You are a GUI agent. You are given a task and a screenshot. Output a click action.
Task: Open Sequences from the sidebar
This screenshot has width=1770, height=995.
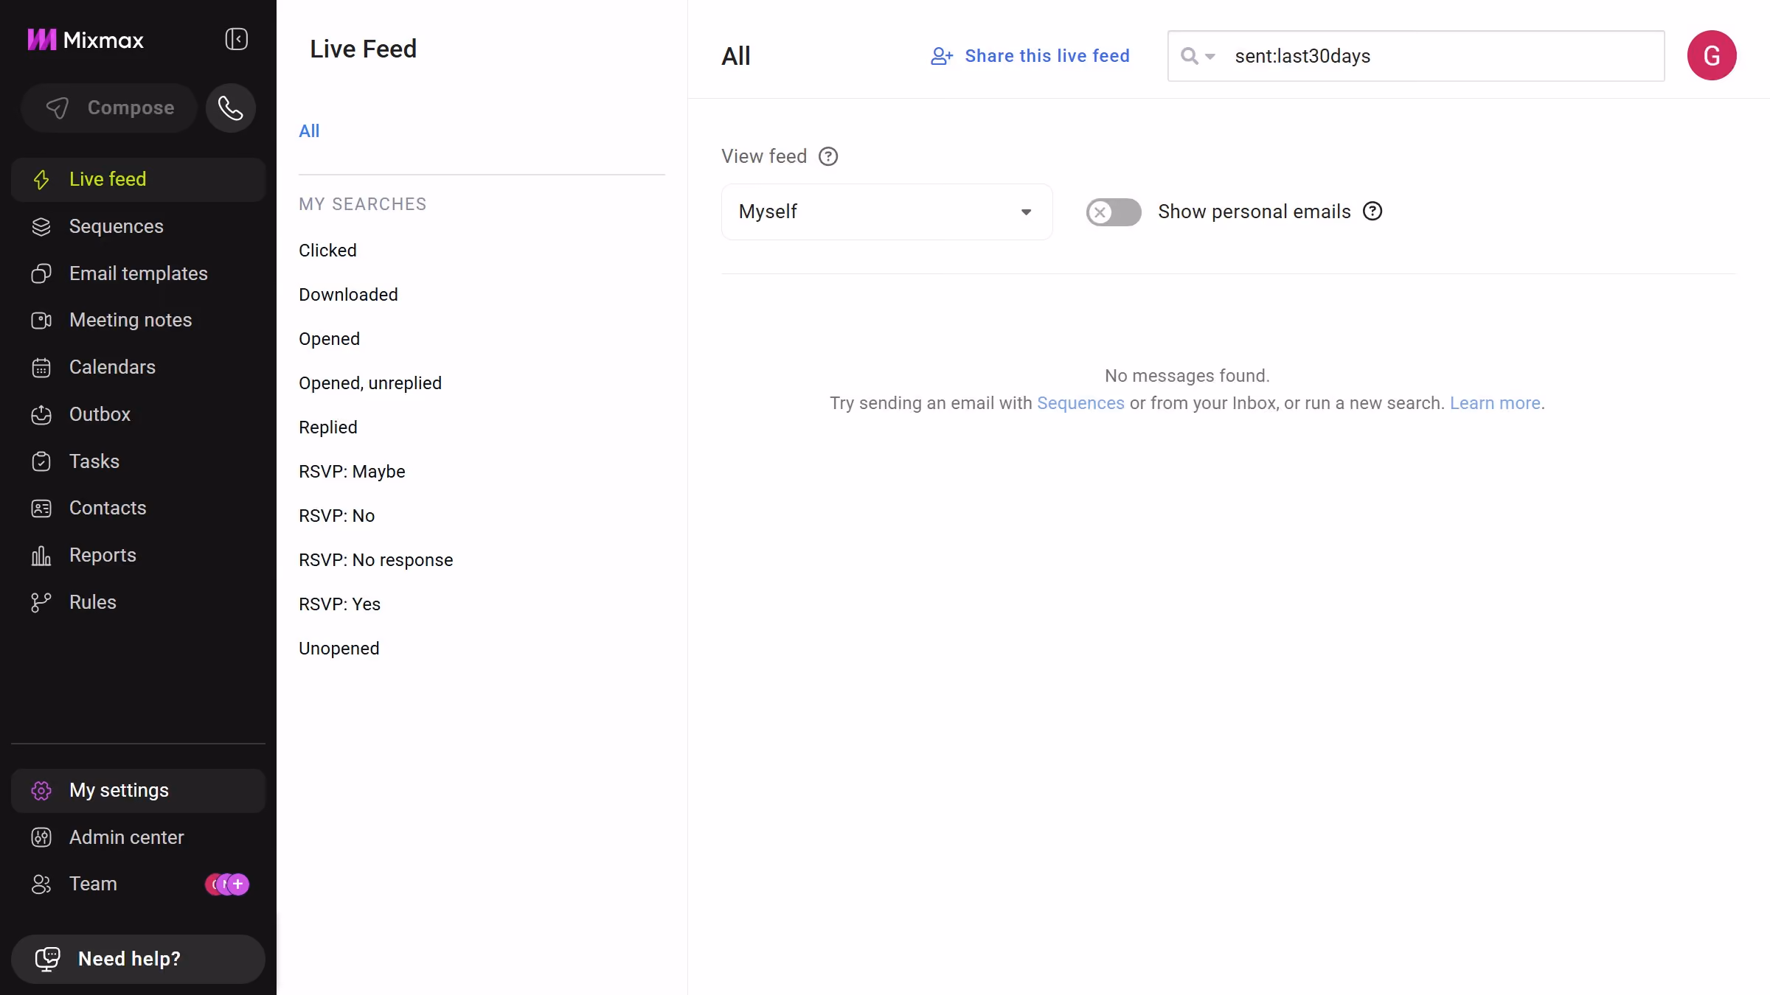pyautogui.click(x=138, y=227)
